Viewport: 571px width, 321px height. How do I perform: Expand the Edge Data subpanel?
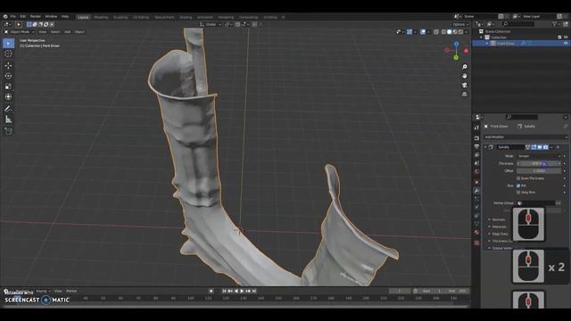(x=500, y=234)
